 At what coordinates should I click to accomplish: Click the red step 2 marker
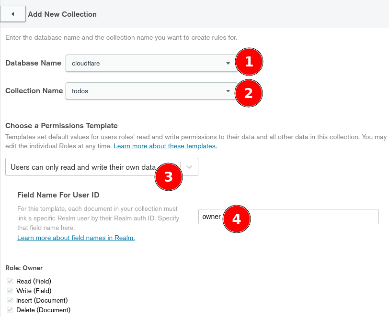coord(248,93)
